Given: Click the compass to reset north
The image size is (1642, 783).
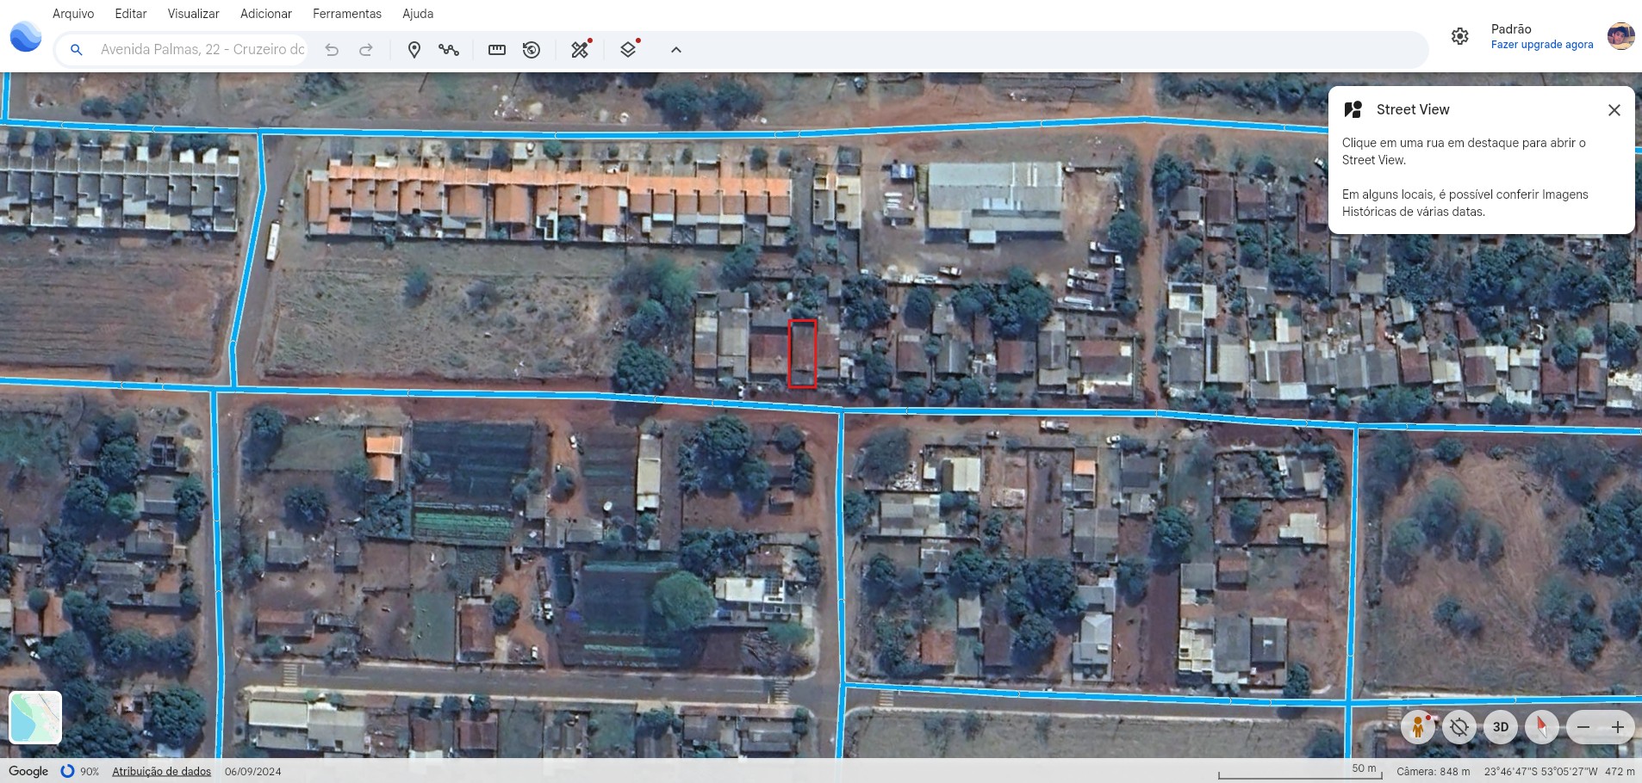Looking at the screenshot, I should (1541, 727).
